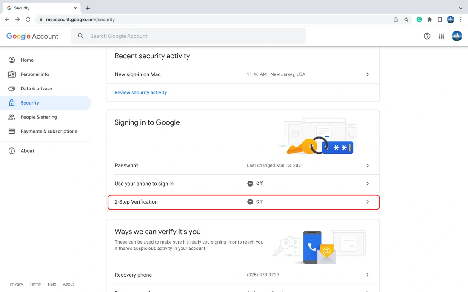Click the Google Account logo

coord(32,36)
